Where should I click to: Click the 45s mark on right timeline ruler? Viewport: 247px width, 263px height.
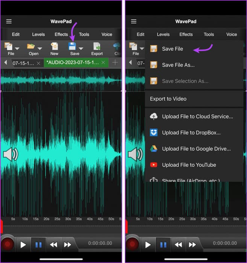tap(225, 219)
